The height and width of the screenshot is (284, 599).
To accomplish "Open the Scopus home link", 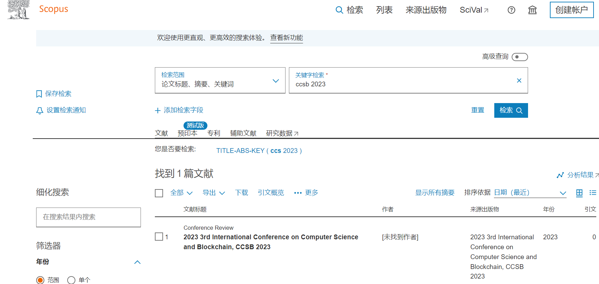I will tap(54, 9).
